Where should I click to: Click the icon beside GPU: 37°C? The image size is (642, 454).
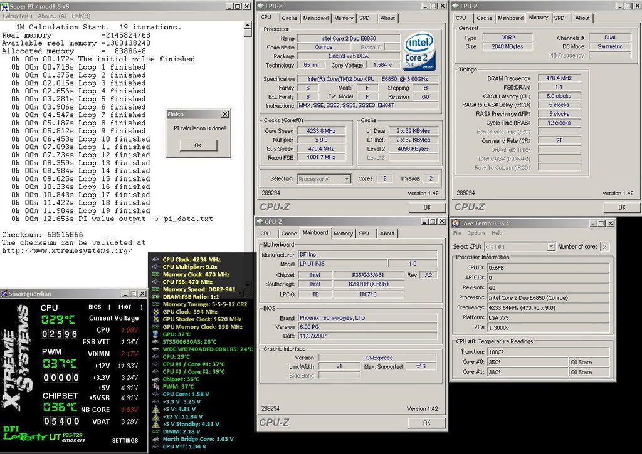click(x=155, y=334)
